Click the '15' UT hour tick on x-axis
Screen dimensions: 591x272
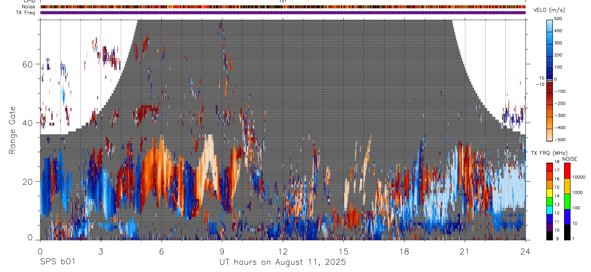click(344, 251)
